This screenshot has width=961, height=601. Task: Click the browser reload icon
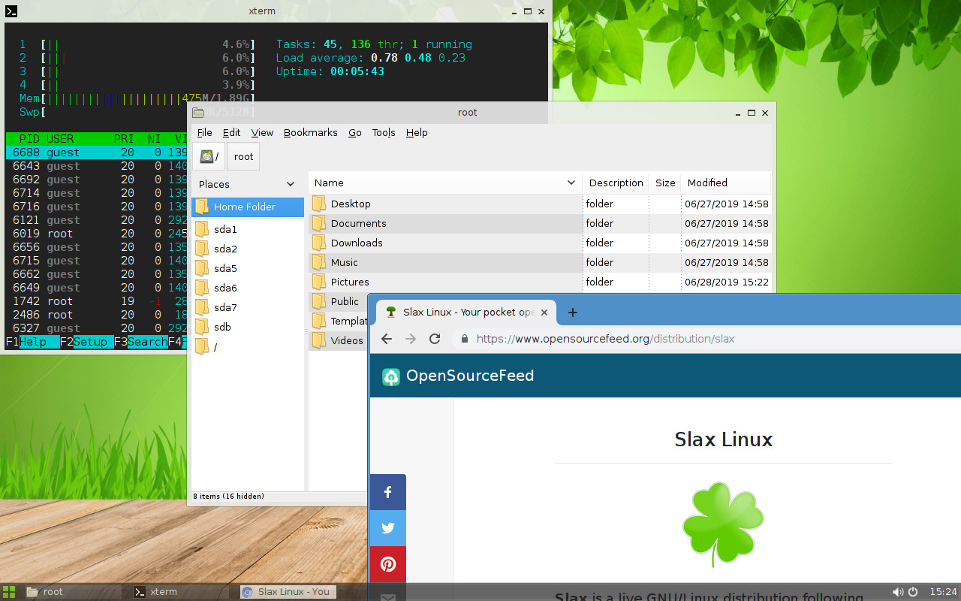435,339
